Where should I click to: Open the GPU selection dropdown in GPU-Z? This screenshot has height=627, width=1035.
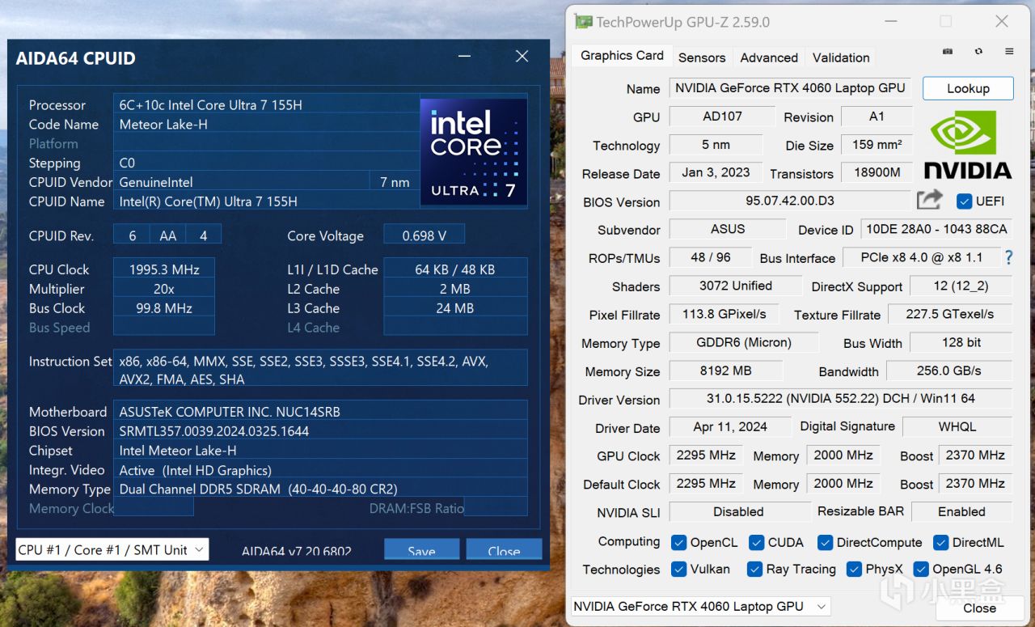pos(700,606)
